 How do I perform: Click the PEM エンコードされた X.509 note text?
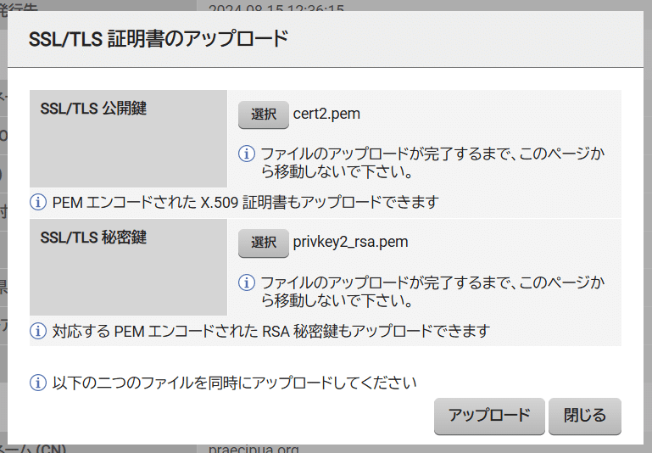(x=245, y=203)
